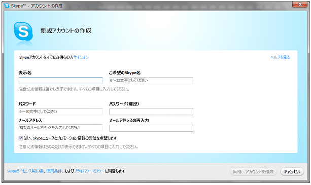The width and height of the screenshot is (311, 185).
Task: Open the プライバシーポリシー link
Action: coord(89,171)
